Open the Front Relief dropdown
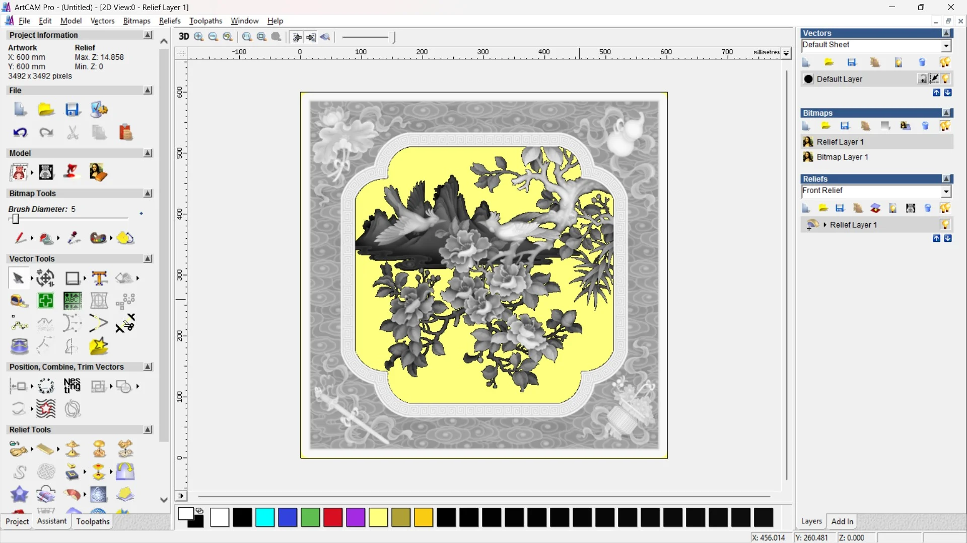This screenshot has width=967, height=543. 946,192
